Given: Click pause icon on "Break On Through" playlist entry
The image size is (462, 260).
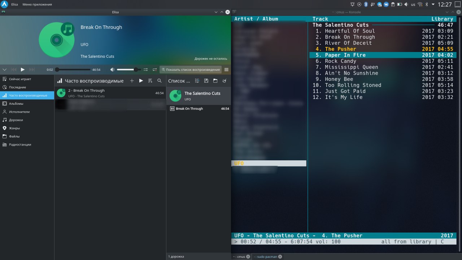Looking at the screenshot, I should point(172,109).
